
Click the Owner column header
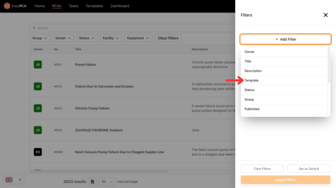(38, 49)
